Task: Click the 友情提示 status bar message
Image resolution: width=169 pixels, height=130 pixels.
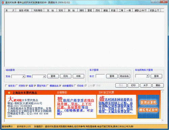Action: 84,126
